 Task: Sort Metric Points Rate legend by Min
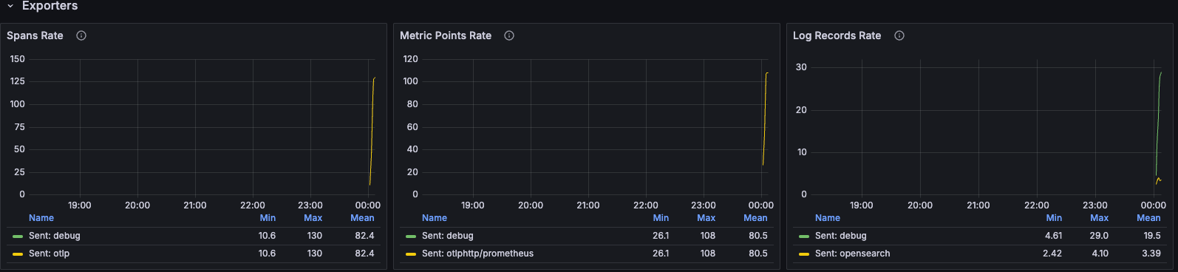point(661,218)
